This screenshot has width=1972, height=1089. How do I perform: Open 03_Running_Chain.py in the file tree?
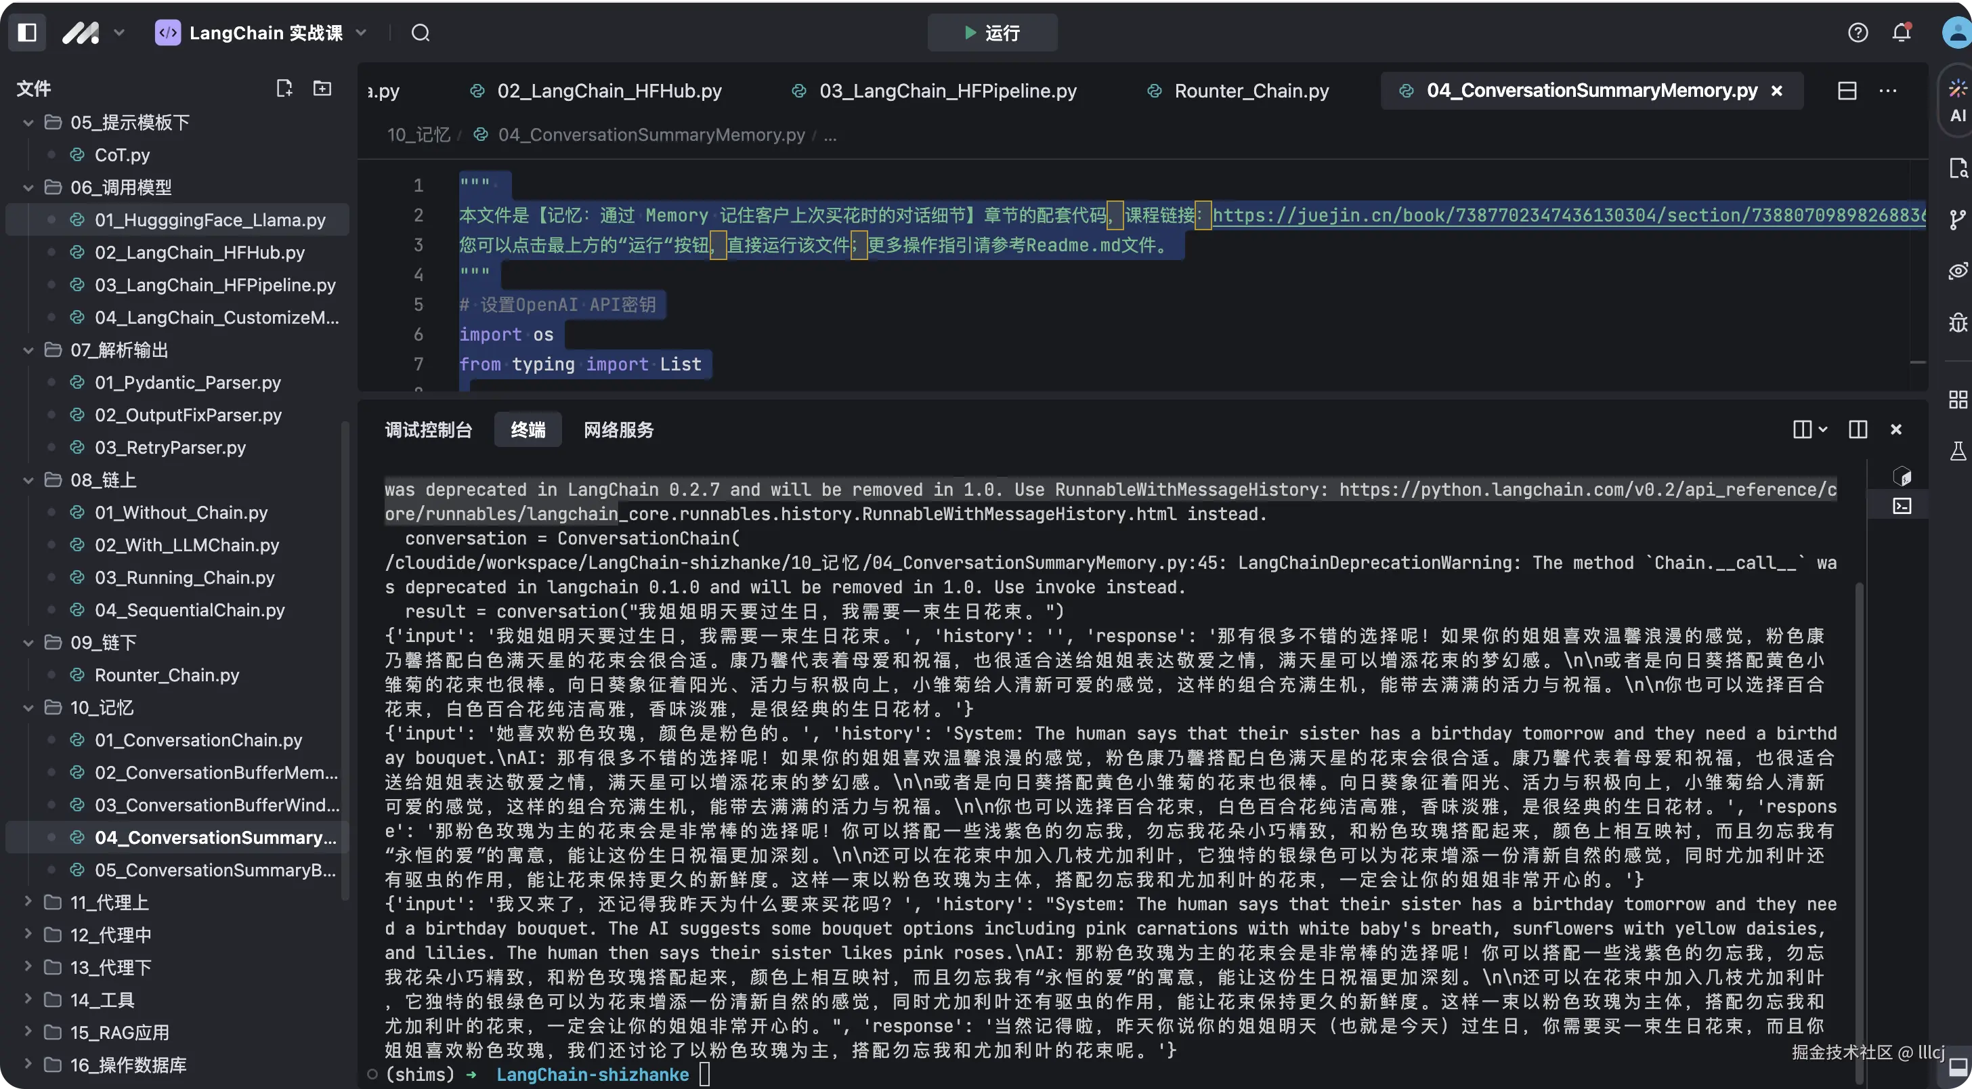tap(184, 578)
